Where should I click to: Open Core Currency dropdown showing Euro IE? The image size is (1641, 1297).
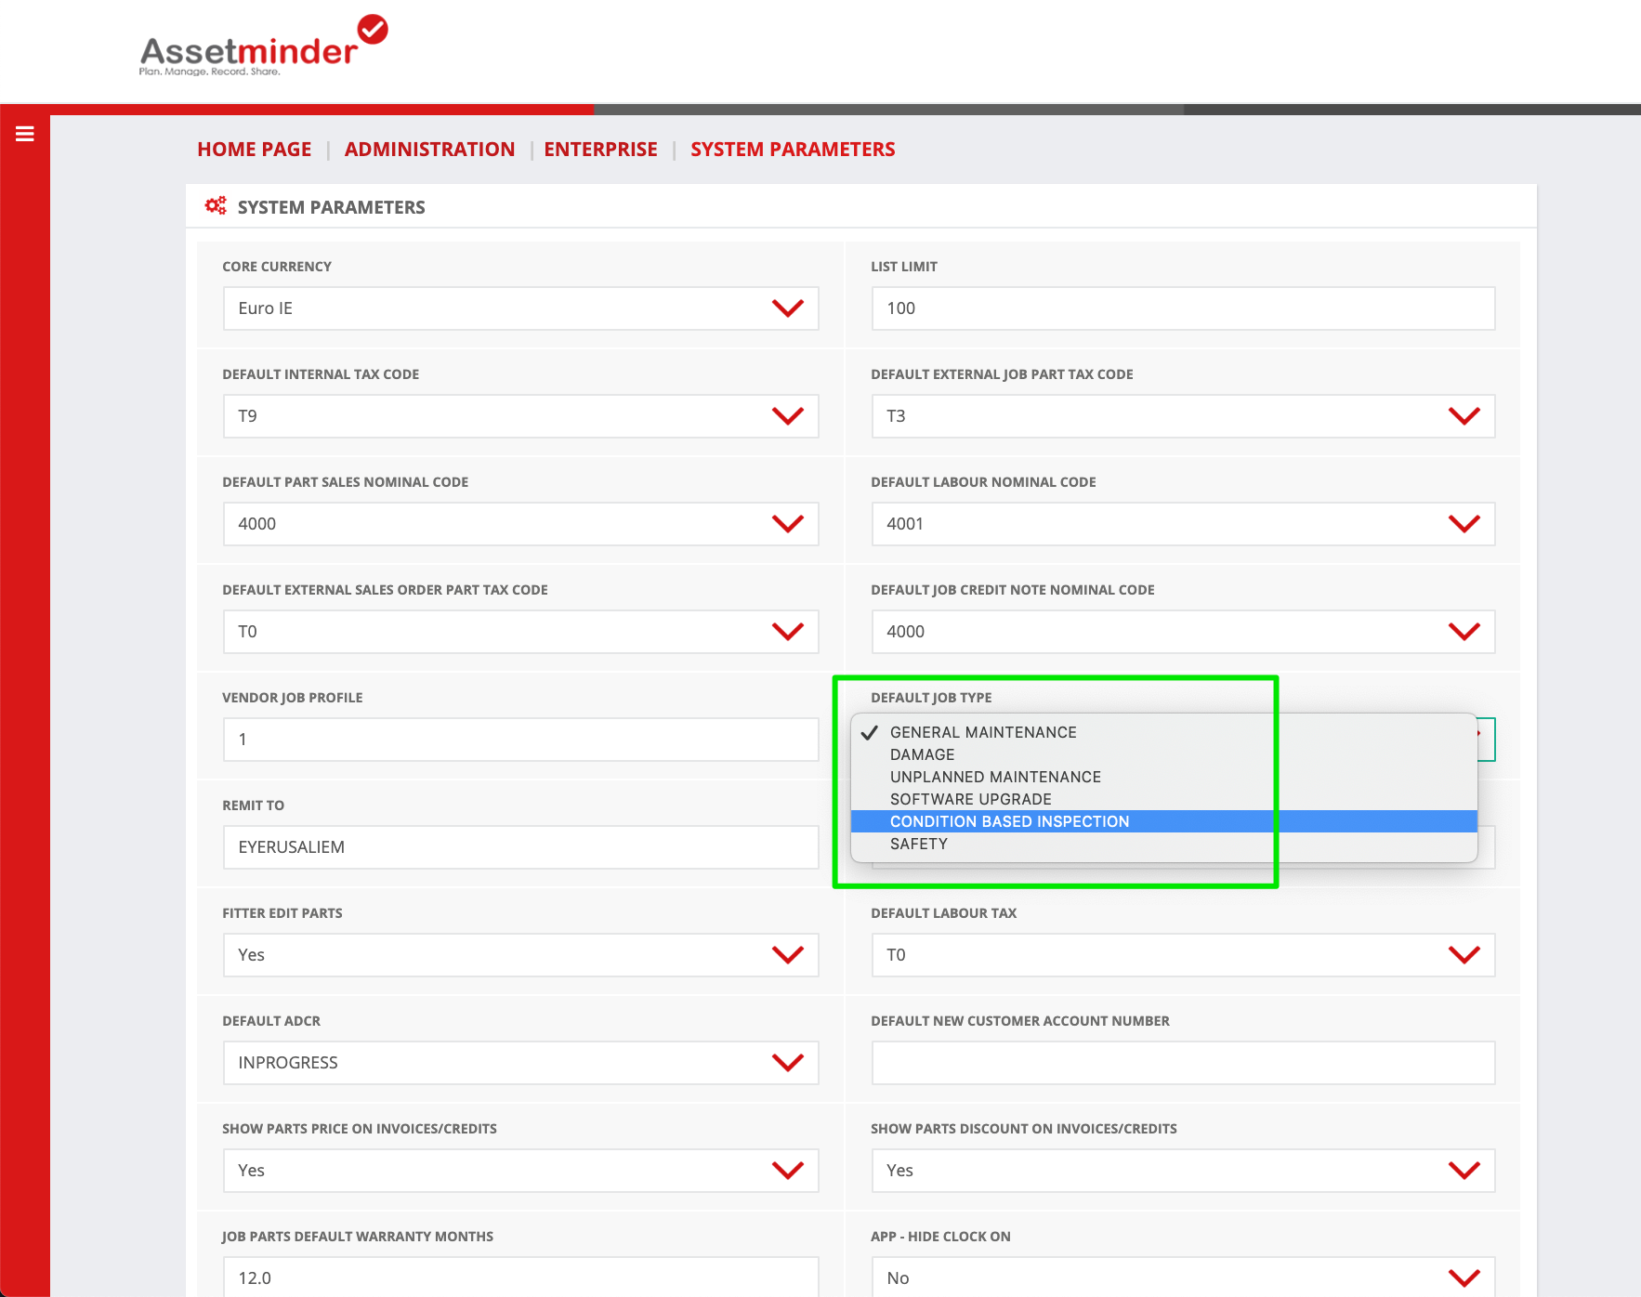[520, 308]
